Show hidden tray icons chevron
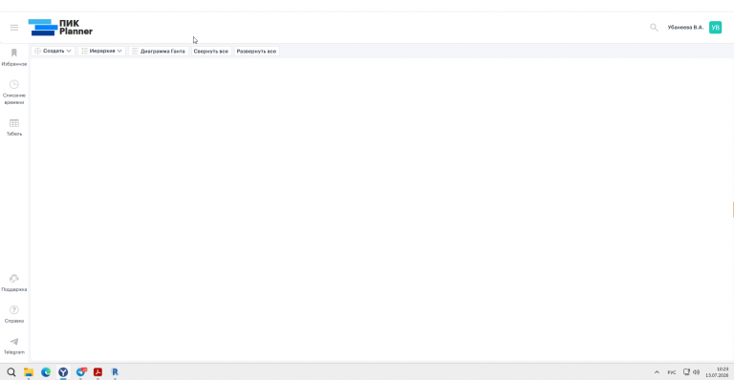The height and width of the screenshot is (380, 734). [x=657, y=372]
